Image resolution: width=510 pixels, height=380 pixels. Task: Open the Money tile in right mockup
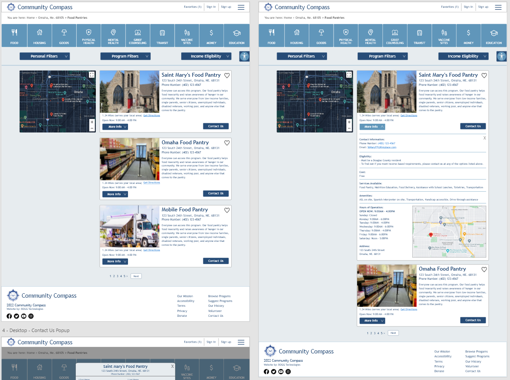468,35
